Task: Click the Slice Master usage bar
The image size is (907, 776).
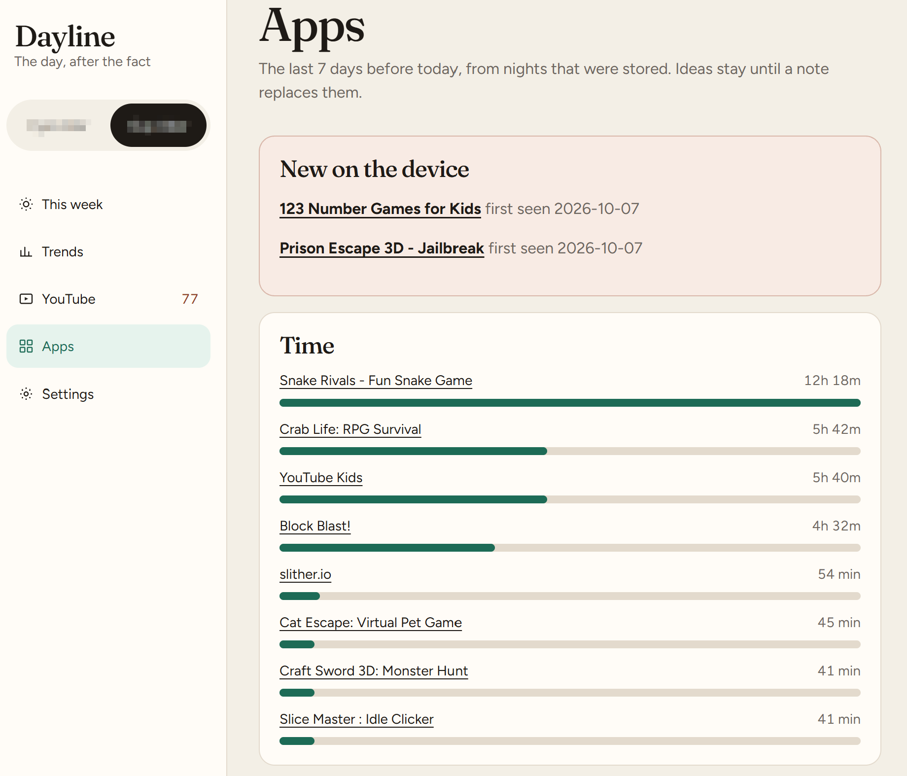Action: tap(570, 741)
